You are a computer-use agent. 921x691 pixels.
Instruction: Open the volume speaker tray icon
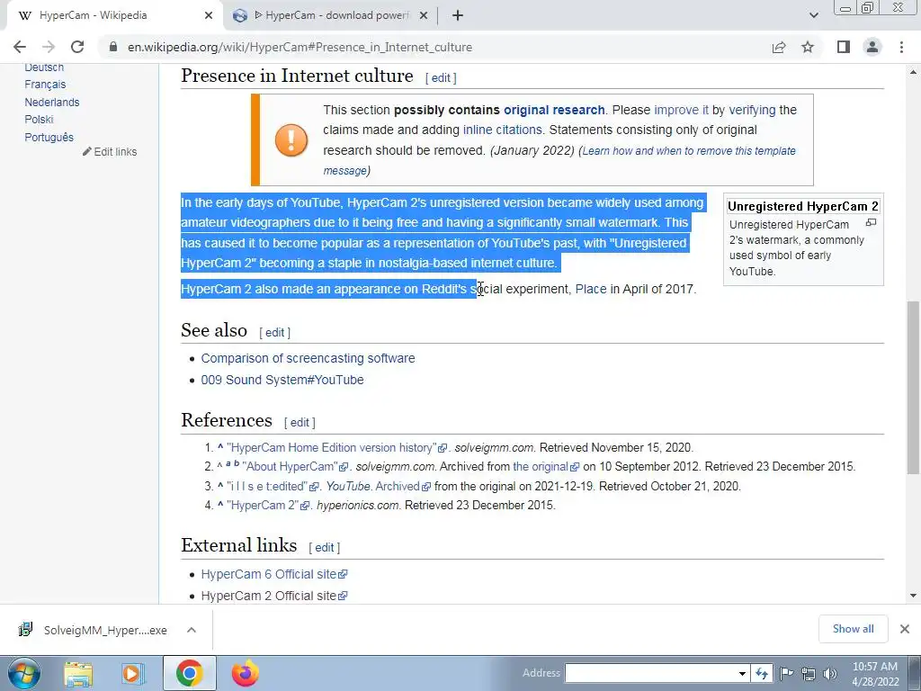[830, 673]
